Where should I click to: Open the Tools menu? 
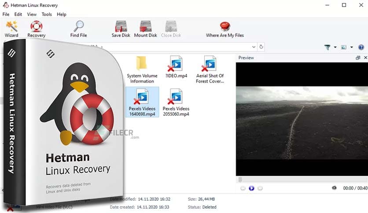[x=47, y=15]
